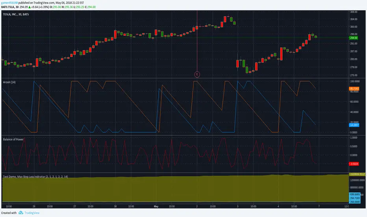Viewport: 367px width, 217px height.
Task: Click the red -0.5024 Balance of Power label
Action: pos(354,164)
